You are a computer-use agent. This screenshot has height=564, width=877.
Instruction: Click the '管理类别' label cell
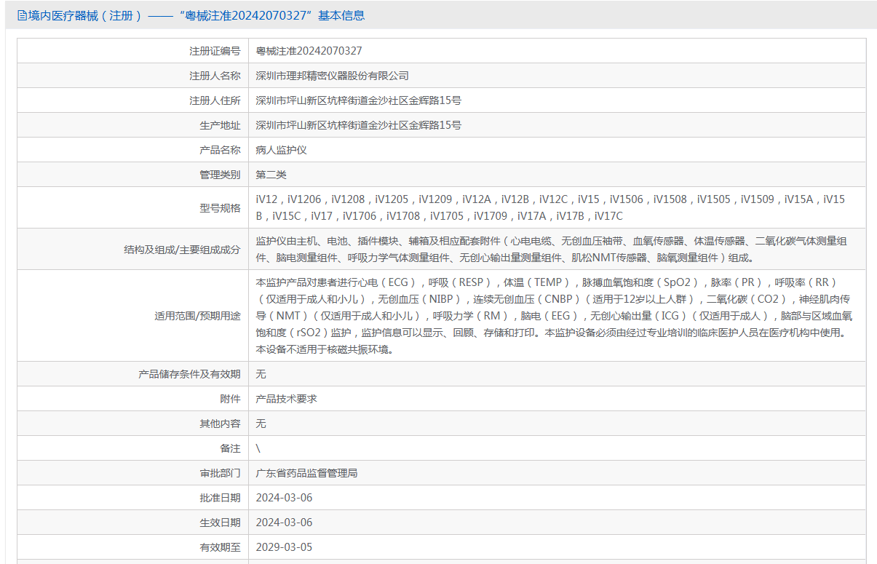[x=133, y=175]
